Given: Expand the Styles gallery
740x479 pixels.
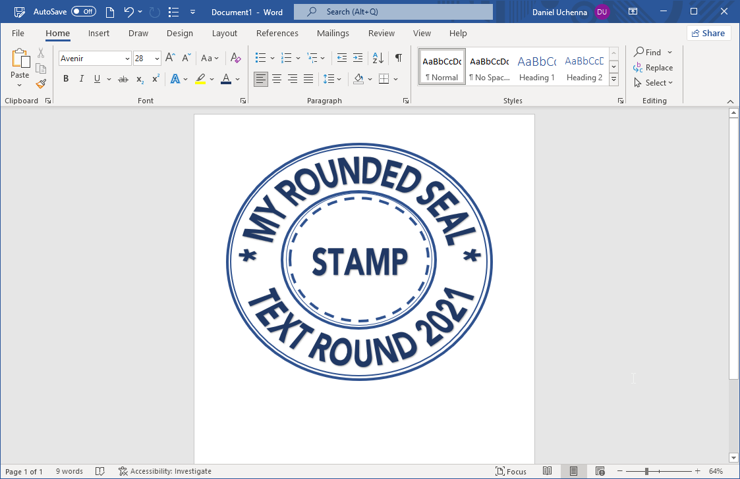Looking at the screenshot, I should 613,79.
